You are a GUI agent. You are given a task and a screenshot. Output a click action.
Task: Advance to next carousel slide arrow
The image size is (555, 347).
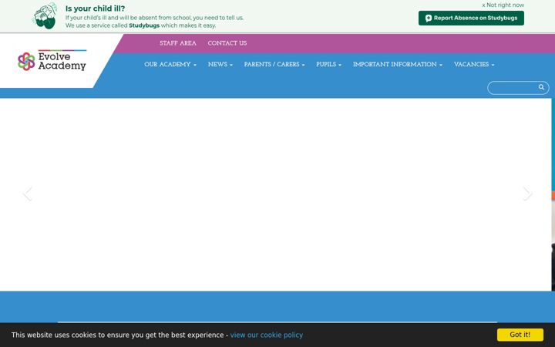[527, 194]
